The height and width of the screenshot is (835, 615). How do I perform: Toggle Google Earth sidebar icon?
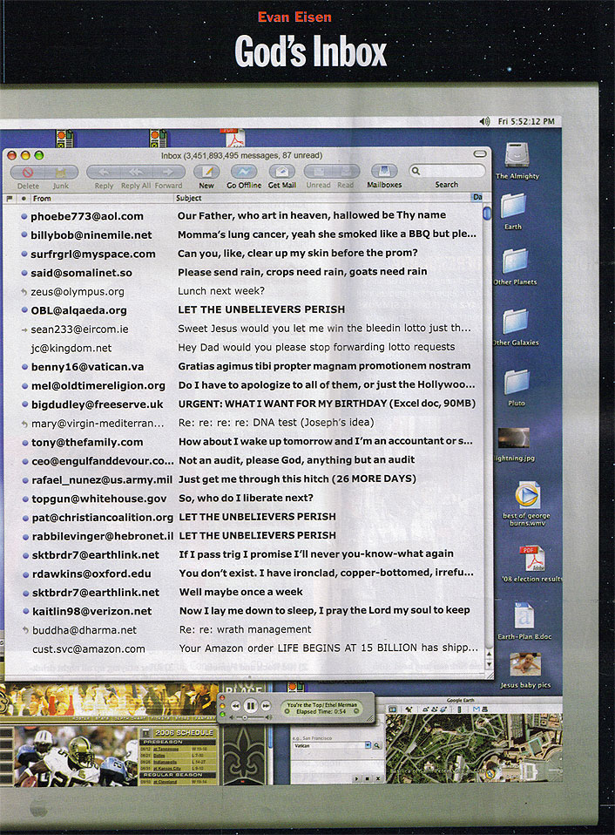pos(393,709)
